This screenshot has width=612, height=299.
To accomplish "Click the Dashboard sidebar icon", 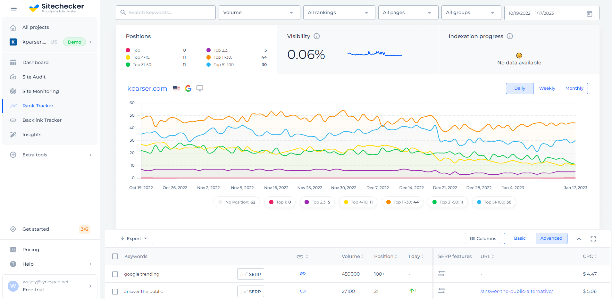I will pyautogui.click(x=13, y=62).
